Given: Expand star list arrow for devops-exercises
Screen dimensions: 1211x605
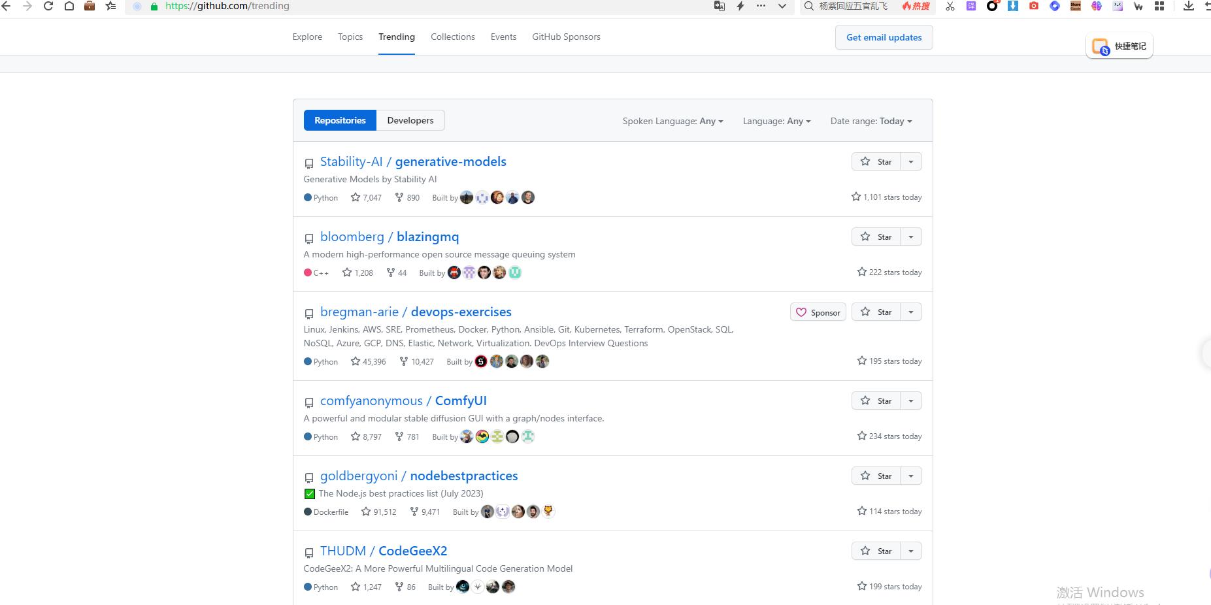Looking at the screenshot, I should tap(910, 312).
